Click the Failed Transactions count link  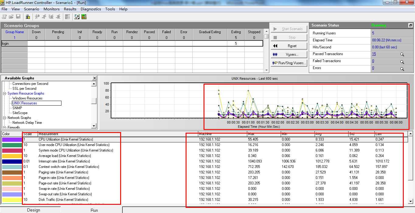373,61
